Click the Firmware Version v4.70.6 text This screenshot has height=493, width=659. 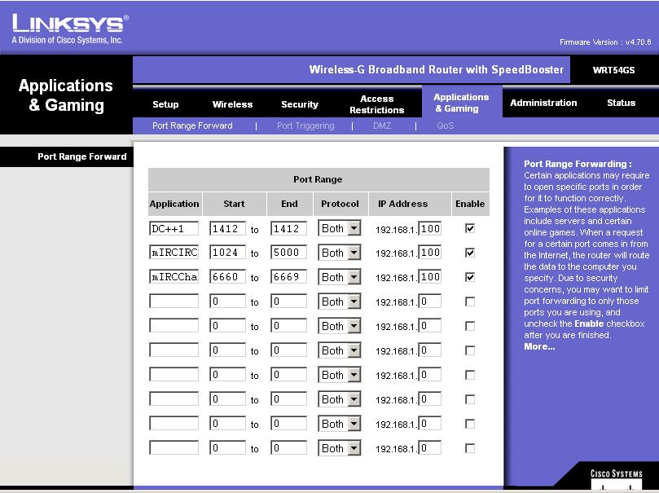pyautogui.click(x=605, y=42)
